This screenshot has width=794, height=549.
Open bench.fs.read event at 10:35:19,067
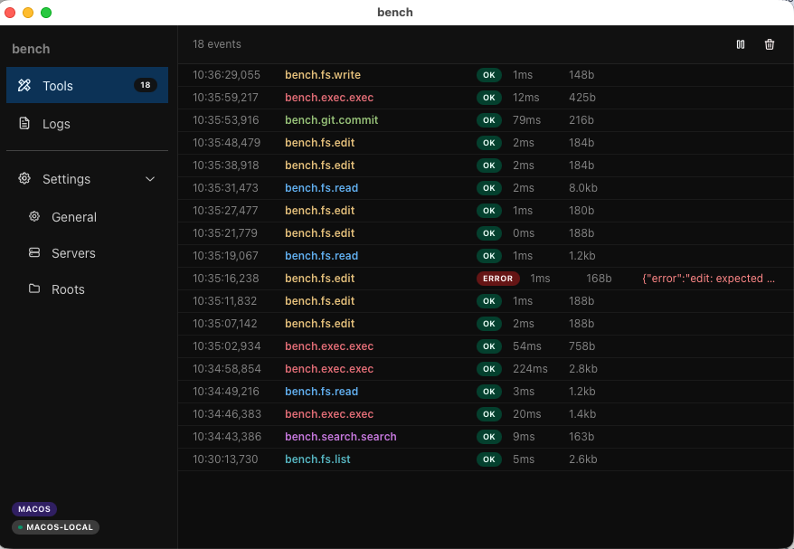pyautogui.click(x=486, y=256)
